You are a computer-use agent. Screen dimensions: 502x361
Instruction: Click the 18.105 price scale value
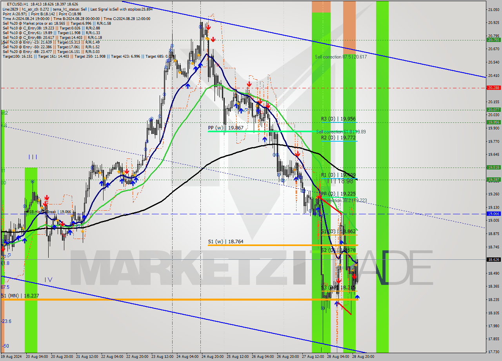493,313
